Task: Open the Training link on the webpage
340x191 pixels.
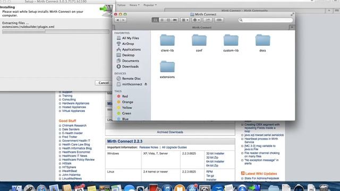Action: [67, 95]
